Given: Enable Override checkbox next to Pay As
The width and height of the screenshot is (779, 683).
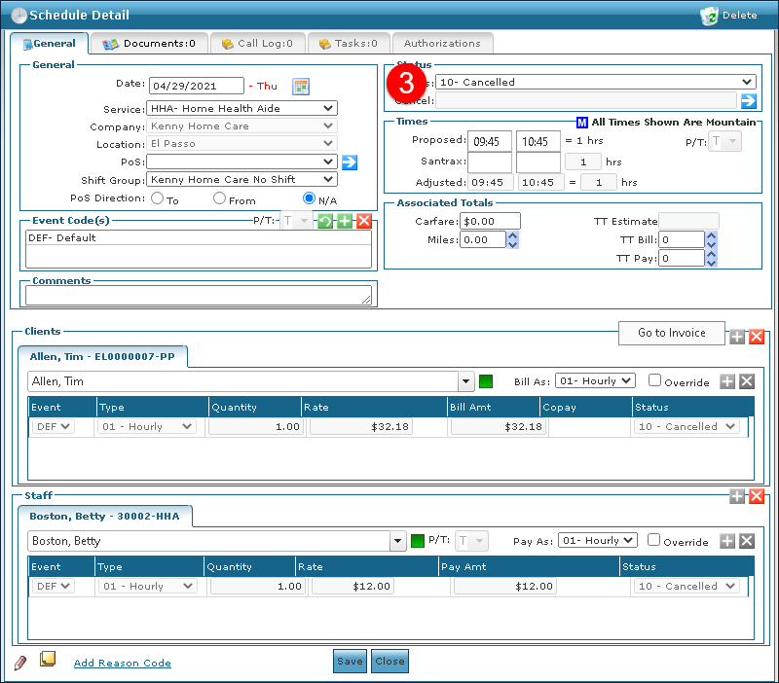Looking at the screenshot, I should tap(654, 540).
